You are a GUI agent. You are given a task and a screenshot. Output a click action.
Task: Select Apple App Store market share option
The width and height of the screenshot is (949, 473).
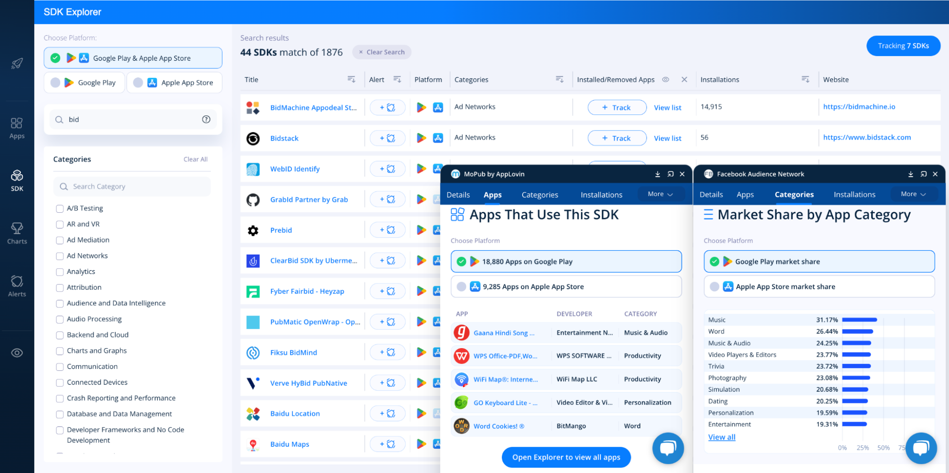click(x=819, y=287)
